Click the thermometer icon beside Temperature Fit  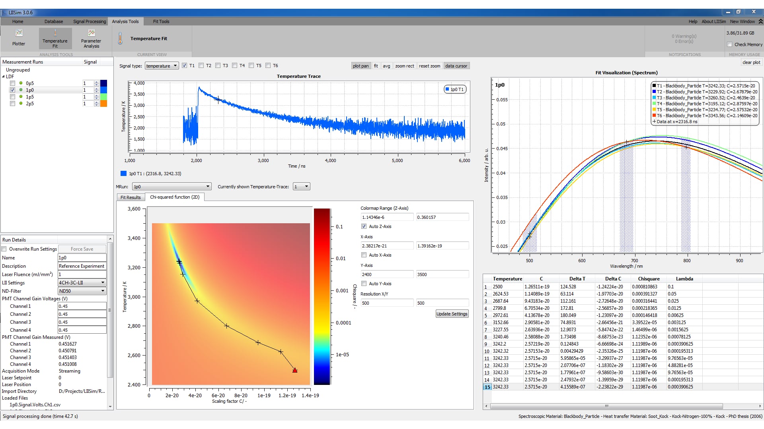[x=120, y=39]
